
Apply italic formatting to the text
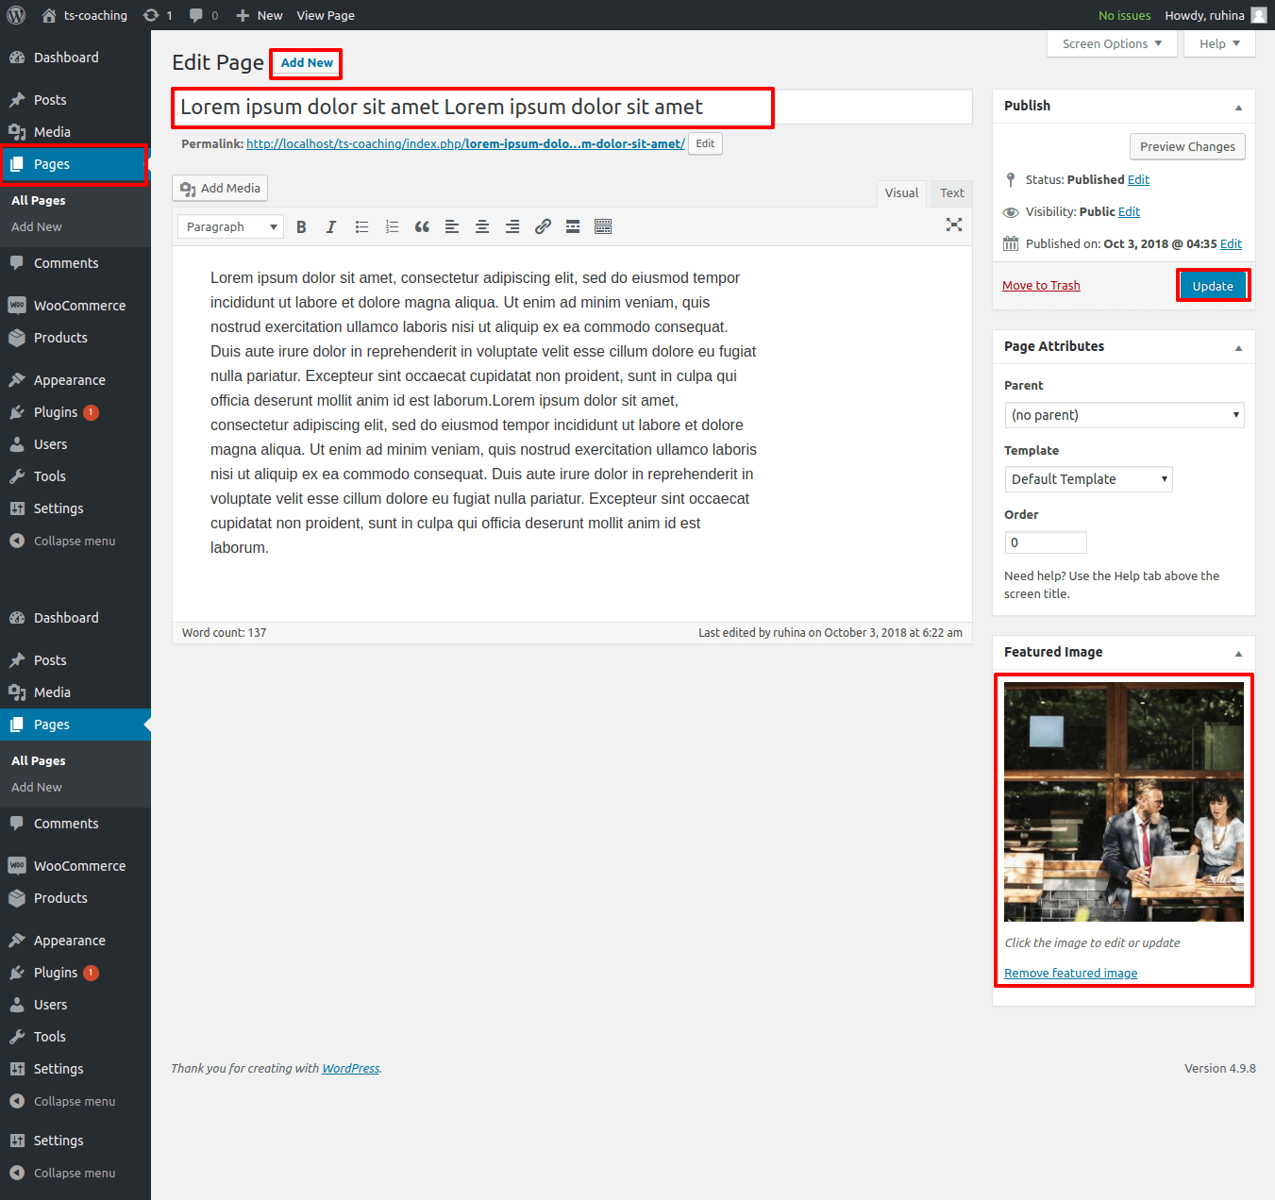pyautogui.click(x=331, y=226)
